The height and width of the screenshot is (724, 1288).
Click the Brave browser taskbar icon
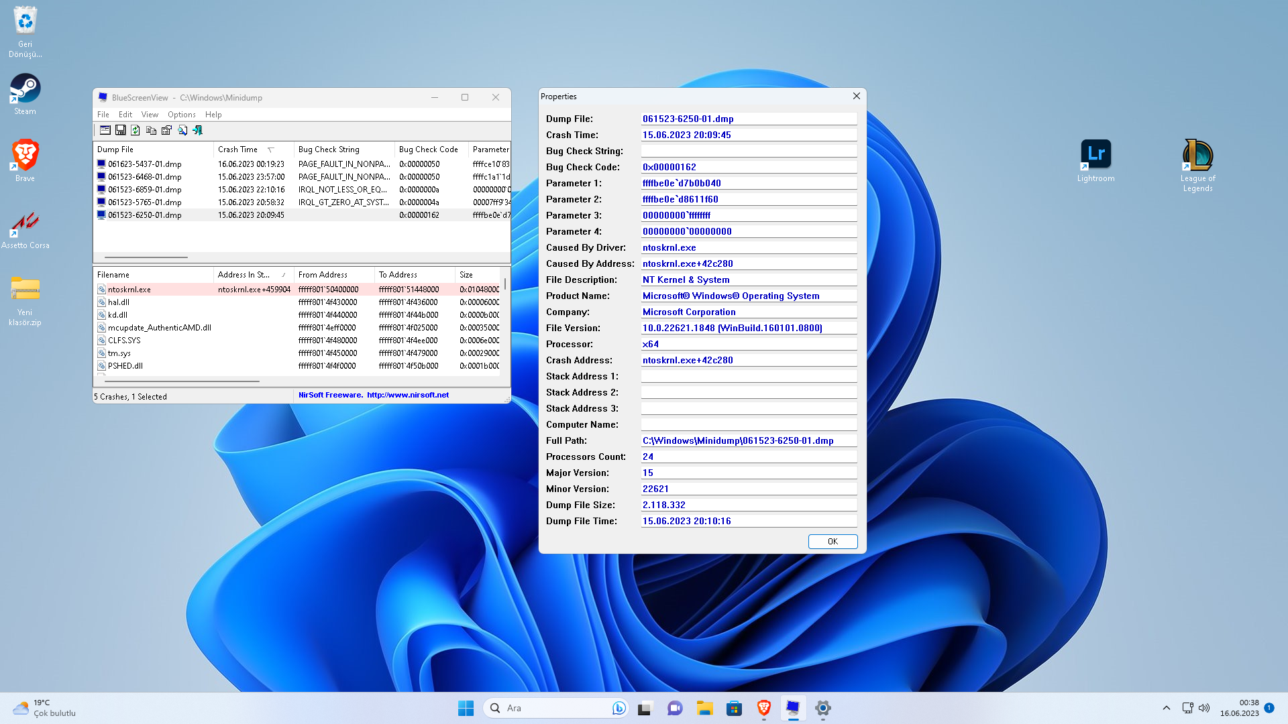[x=763, y=708]
